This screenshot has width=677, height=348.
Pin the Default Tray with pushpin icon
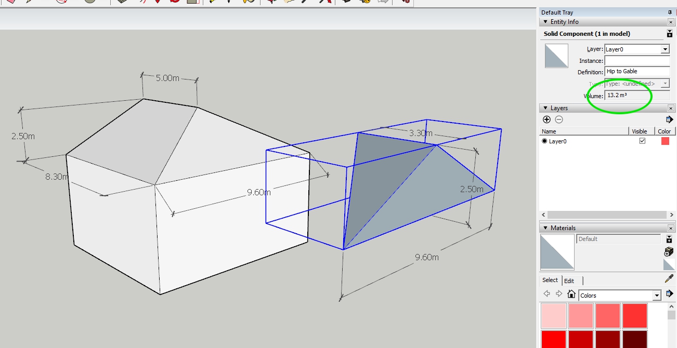[x=670, y=12]
